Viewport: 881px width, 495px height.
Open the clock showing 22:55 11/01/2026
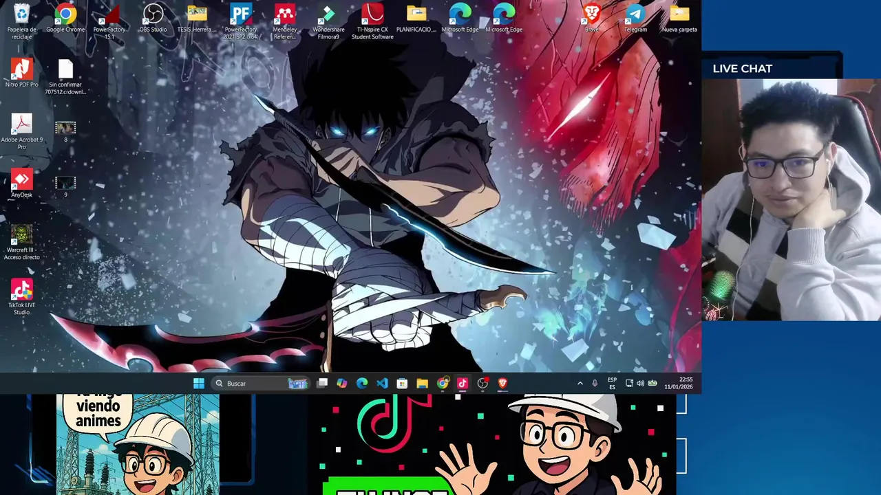point(679,384)
